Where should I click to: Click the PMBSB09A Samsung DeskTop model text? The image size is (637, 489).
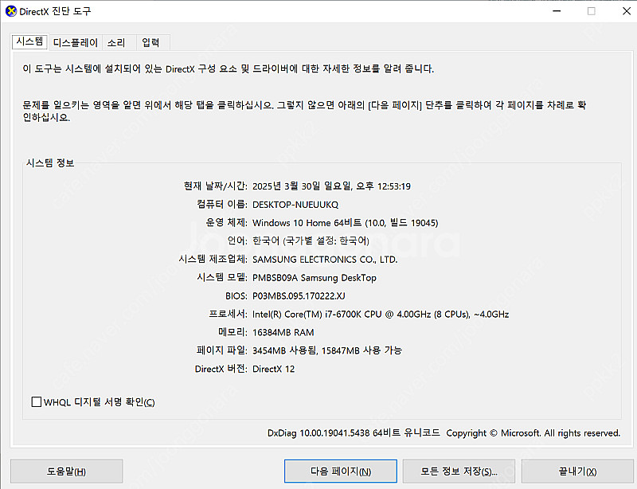click(x=315, y=278)
